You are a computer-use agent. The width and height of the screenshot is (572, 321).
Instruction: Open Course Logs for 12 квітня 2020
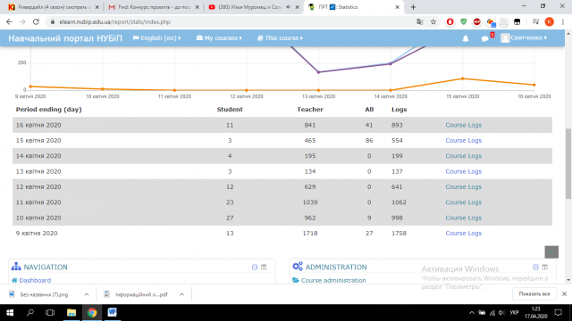click(x=463, y=186)
